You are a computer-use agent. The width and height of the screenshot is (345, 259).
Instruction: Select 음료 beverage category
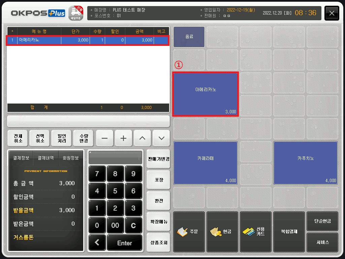(x=189, y=37)
